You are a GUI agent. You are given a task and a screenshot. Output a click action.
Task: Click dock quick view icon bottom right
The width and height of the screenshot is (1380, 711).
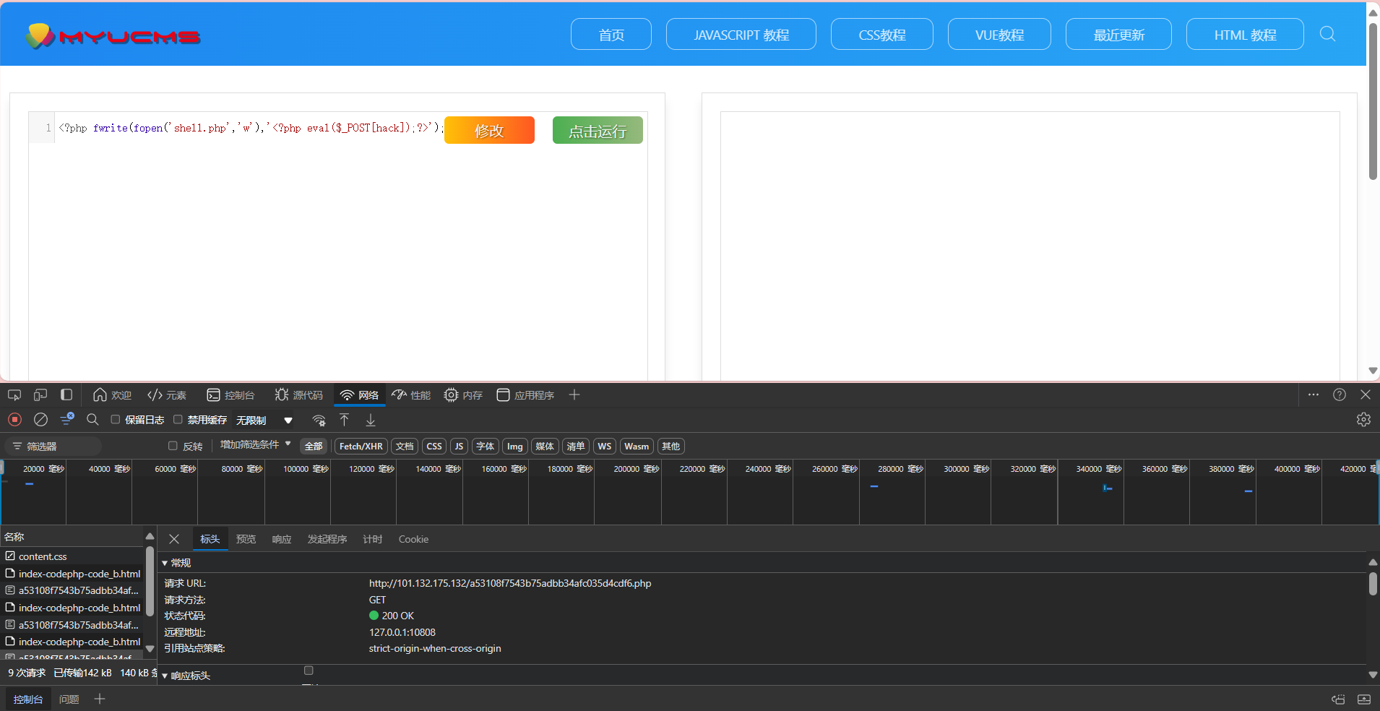point(1338,699)
